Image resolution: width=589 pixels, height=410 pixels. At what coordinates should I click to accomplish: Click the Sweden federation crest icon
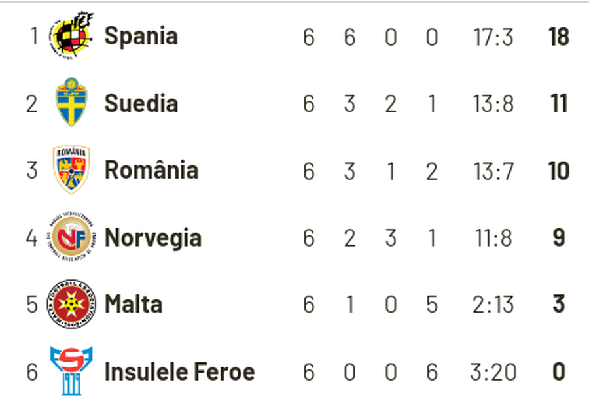pos(71,102)
